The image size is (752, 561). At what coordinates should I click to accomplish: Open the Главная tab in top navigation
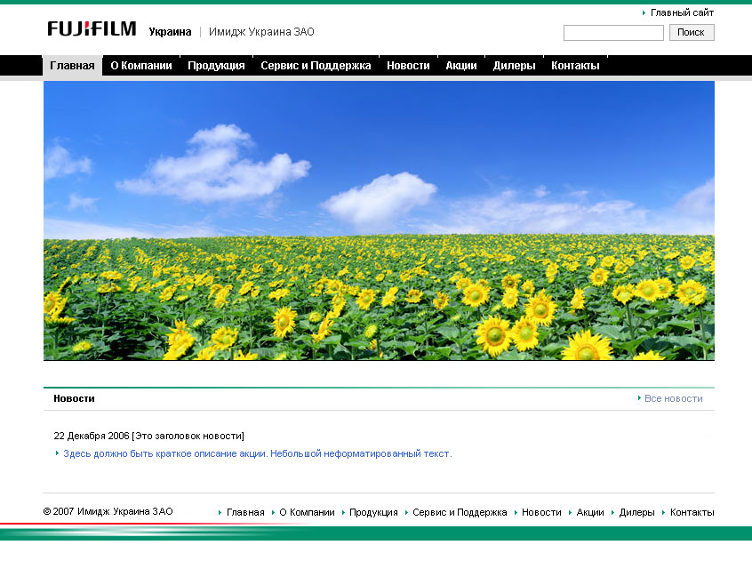click(72, 66)
